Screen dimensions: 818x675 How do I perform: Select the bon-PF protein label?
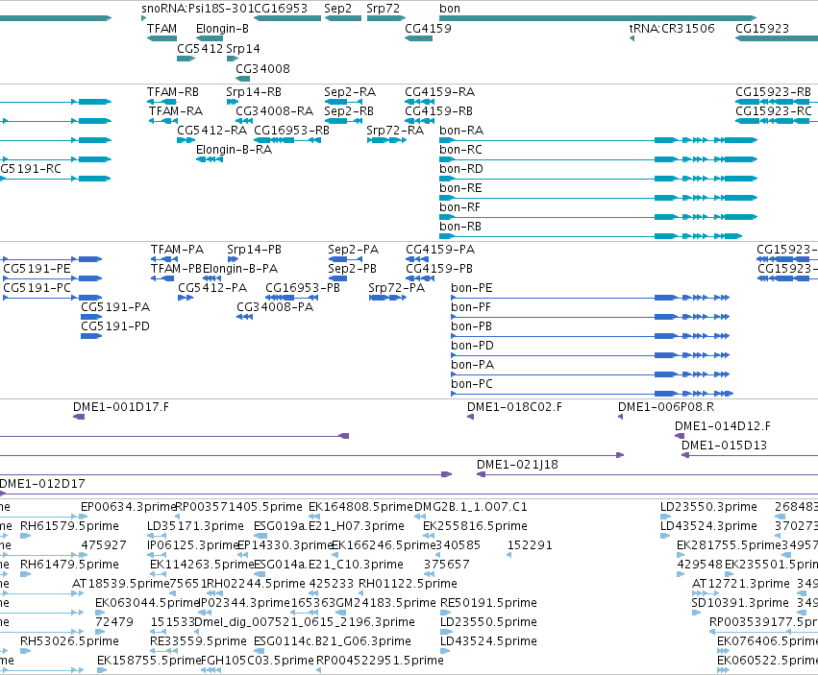pos(471,307)
